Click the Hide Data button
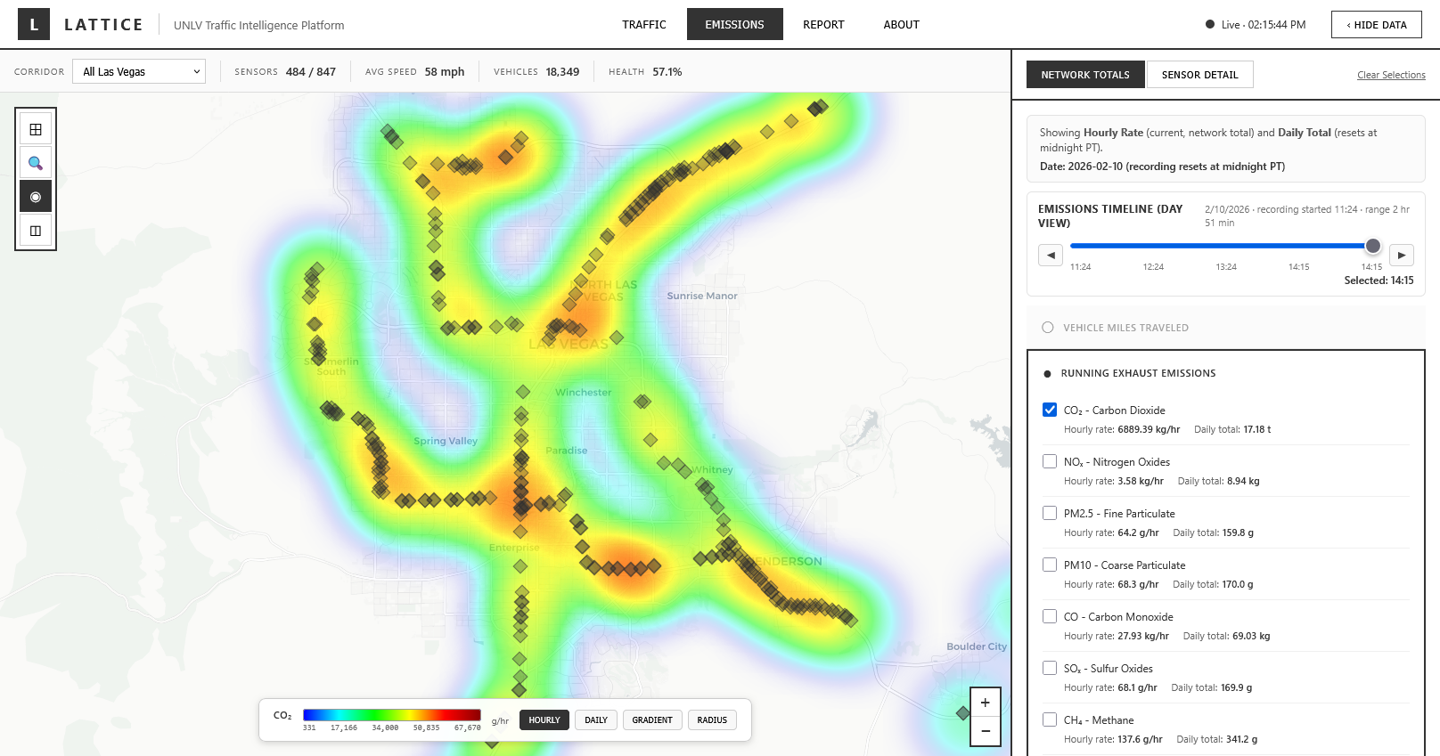1440x756 pixels. 1377,25
